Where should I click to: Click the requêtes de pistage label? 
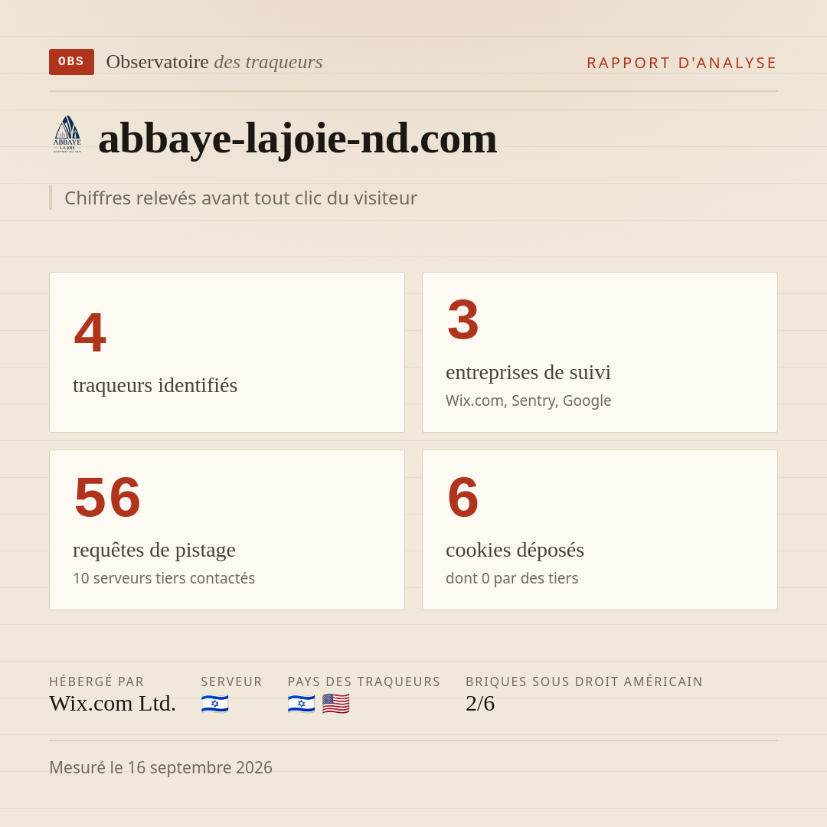pos(154,550)
